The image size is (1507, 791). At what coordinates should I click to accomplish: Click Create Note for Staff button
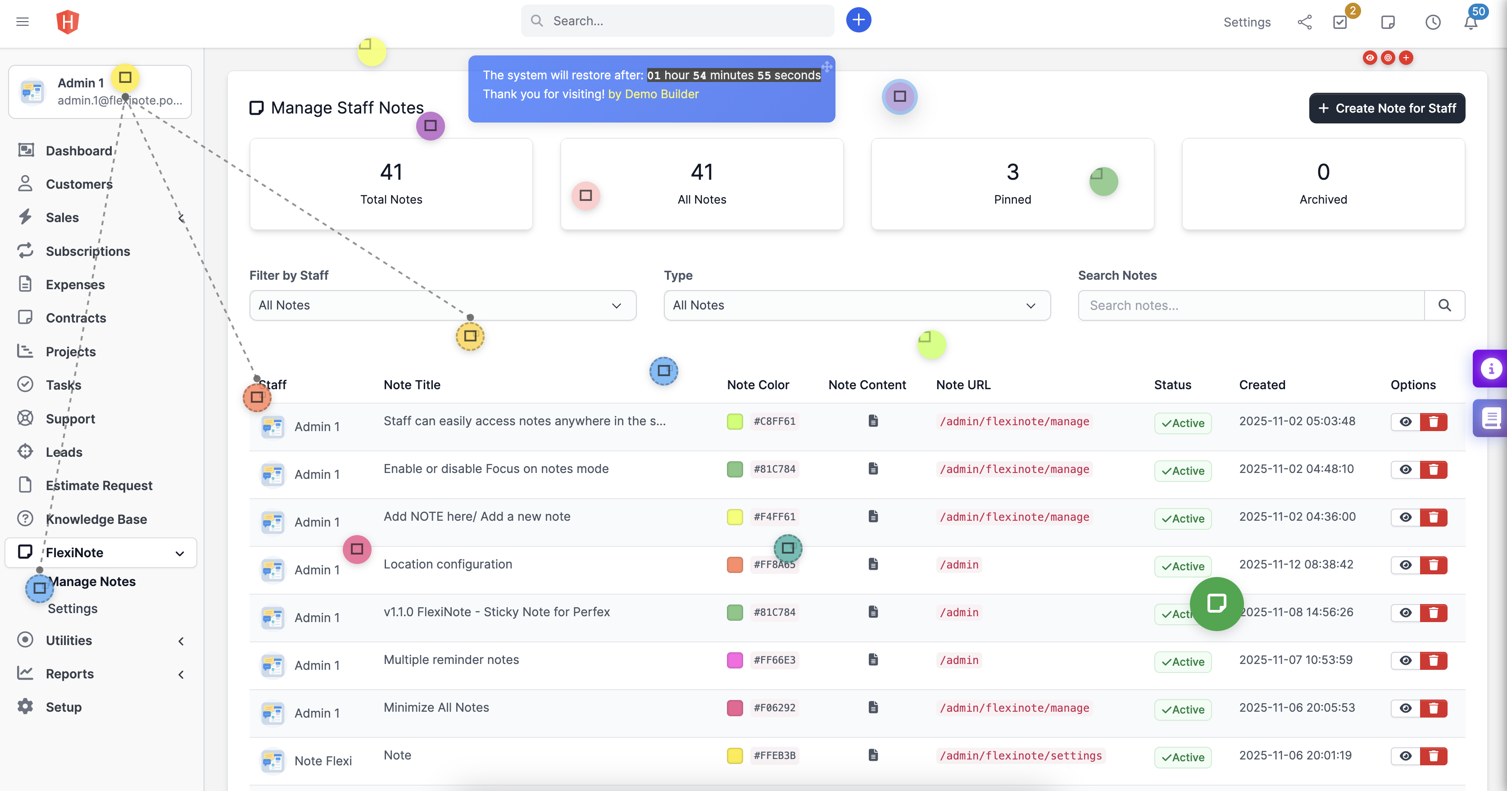pyautogui.click(x=1386, y=108)
